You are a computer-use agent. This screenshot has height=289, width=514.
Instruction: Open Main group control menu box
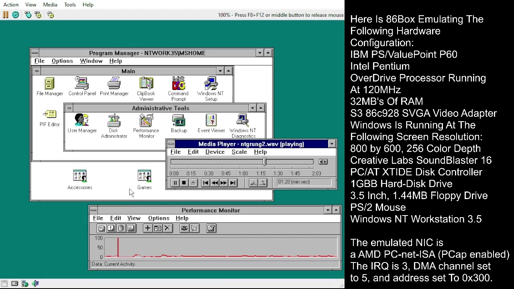37,71
